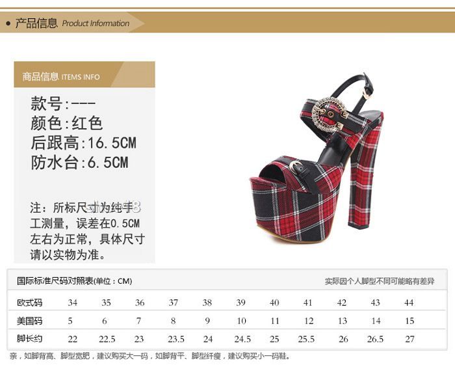455x367 pixels.
Task: Click EU size 34 cell
Action: (x=73, y=303)
